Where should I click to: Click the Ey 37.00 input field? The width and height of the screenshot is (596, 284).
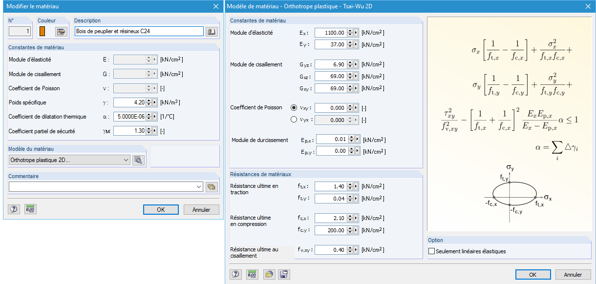(x=331, y=44)
